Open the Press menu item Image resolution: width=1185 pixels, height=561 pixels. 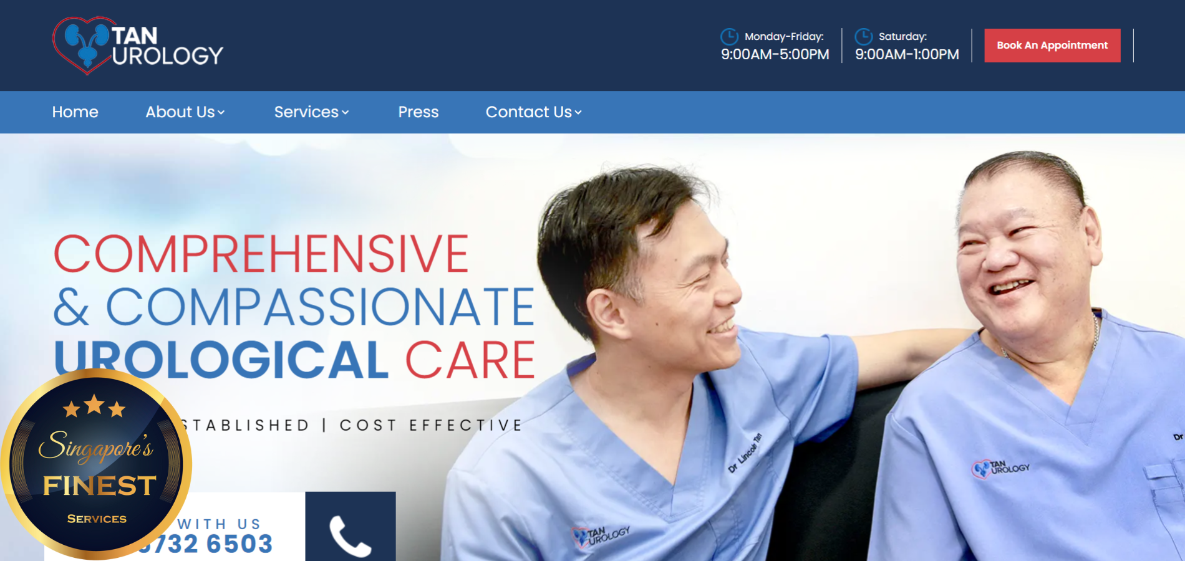(x=418, y=112)
